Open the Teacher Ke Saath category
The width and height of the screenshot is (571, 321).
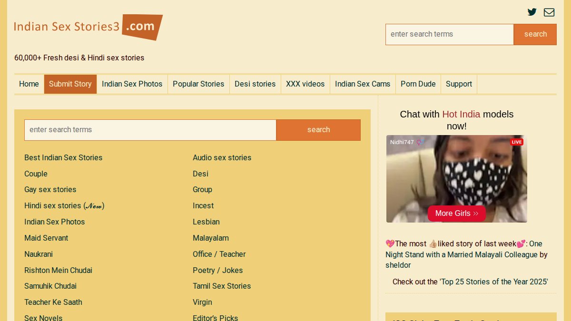tap(53, 302)
